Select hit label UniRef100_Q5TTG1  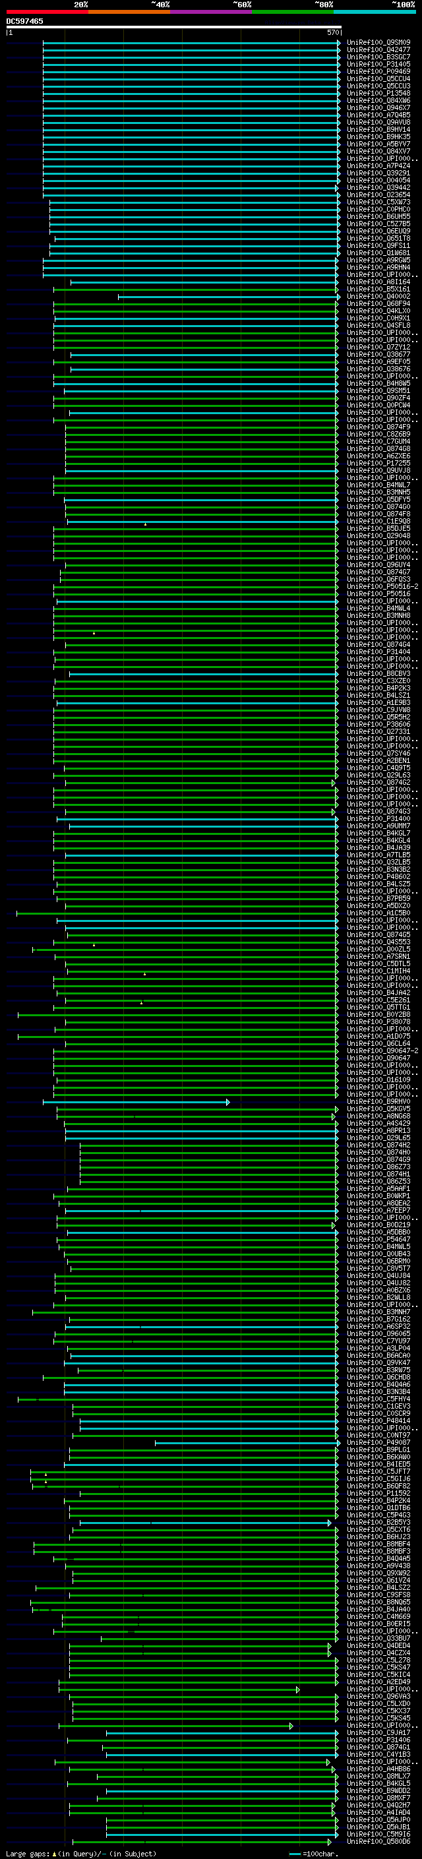pyautogui.click(x=378, y=1008)
